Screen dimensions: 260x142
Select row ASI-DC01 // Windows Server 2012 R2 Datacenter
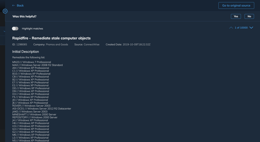(42, 108)
